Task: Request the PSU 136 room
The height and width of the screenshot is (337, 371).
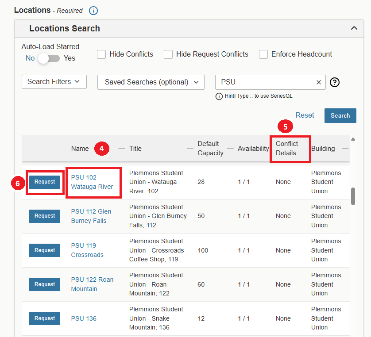Action: click(44, 318)
